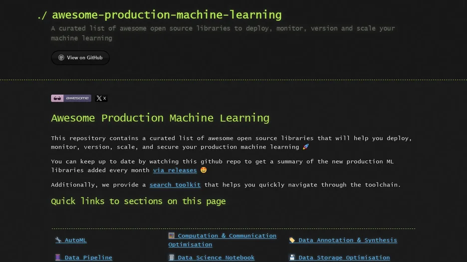Click the rocket emoji after production machine learning
The height and width of the screenshot is (262, 467).
(305, 147)
